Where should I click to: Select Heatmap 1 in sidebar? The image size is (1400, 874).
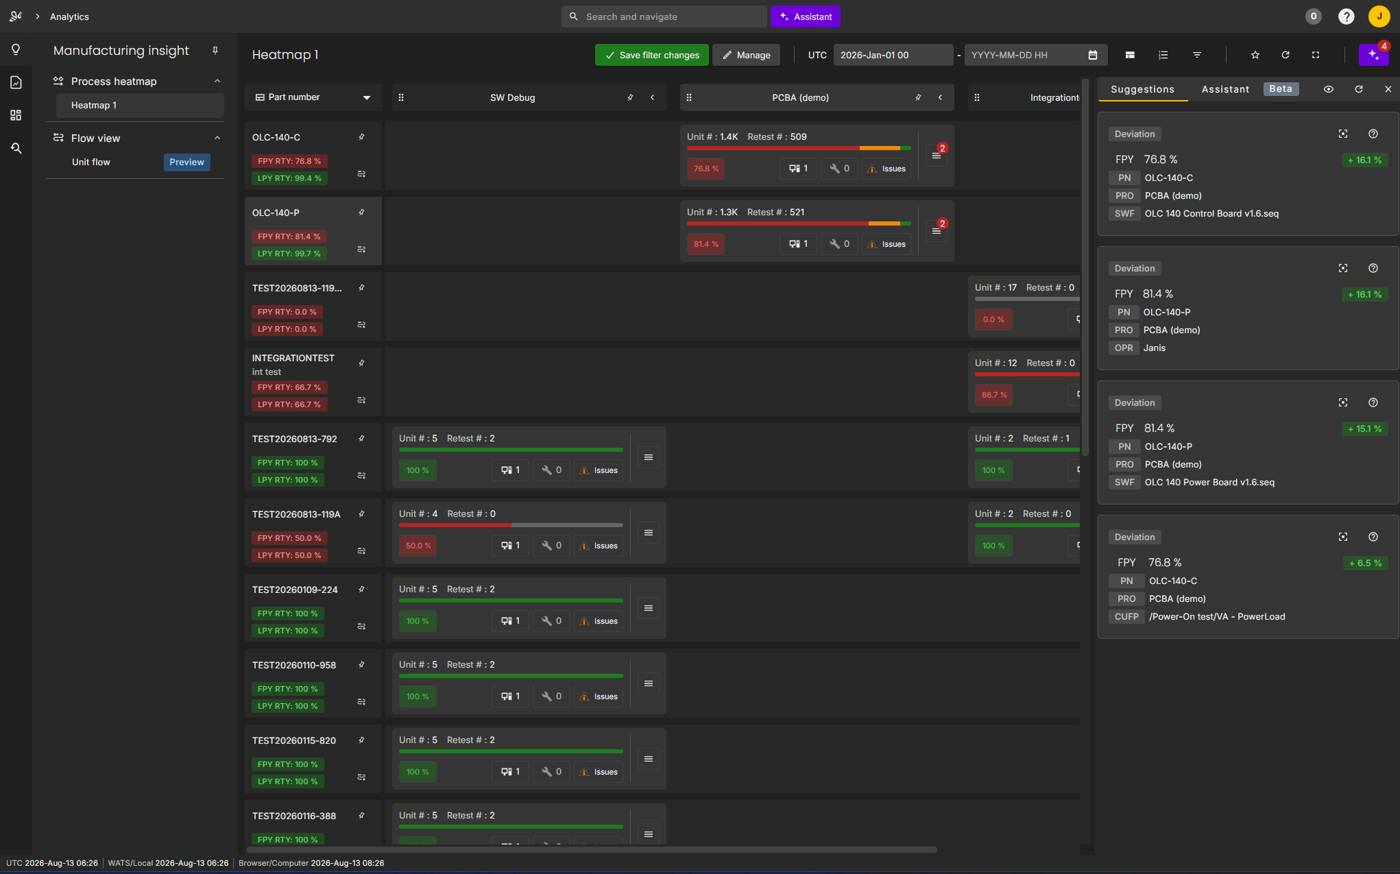point(140,105)
